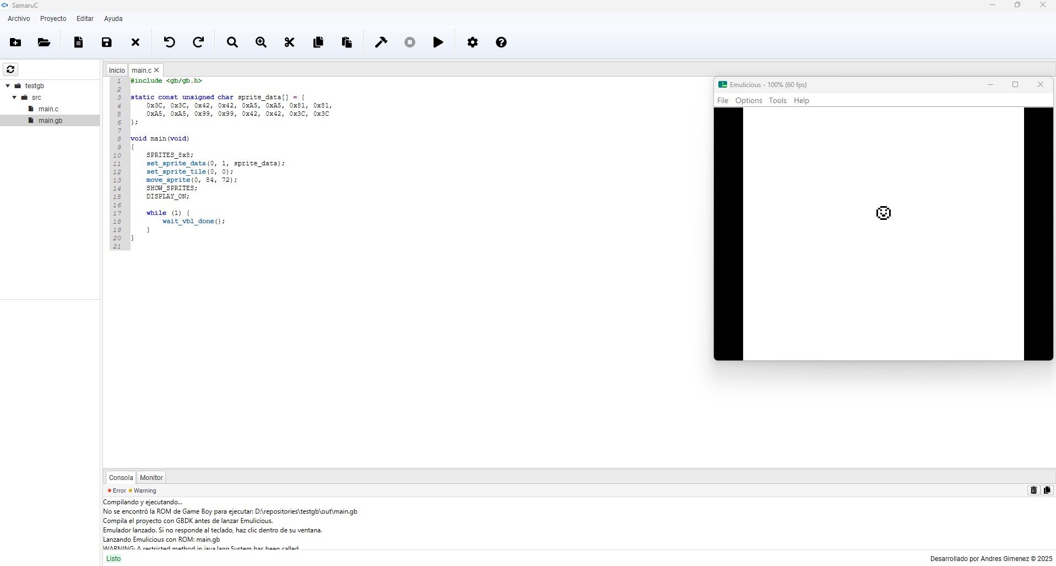Open the Tools menu in Emulicious
The image size is (1056, 566).
click(778, 100)
